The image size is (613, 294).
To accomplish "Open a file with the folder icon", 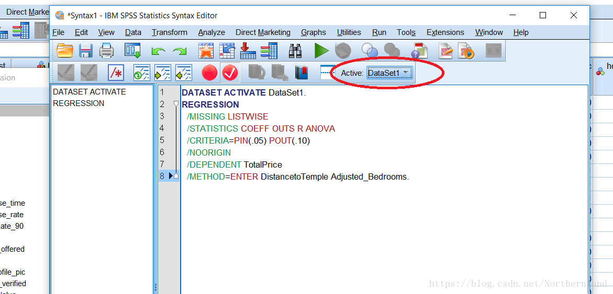I will (x=65, y=51).
